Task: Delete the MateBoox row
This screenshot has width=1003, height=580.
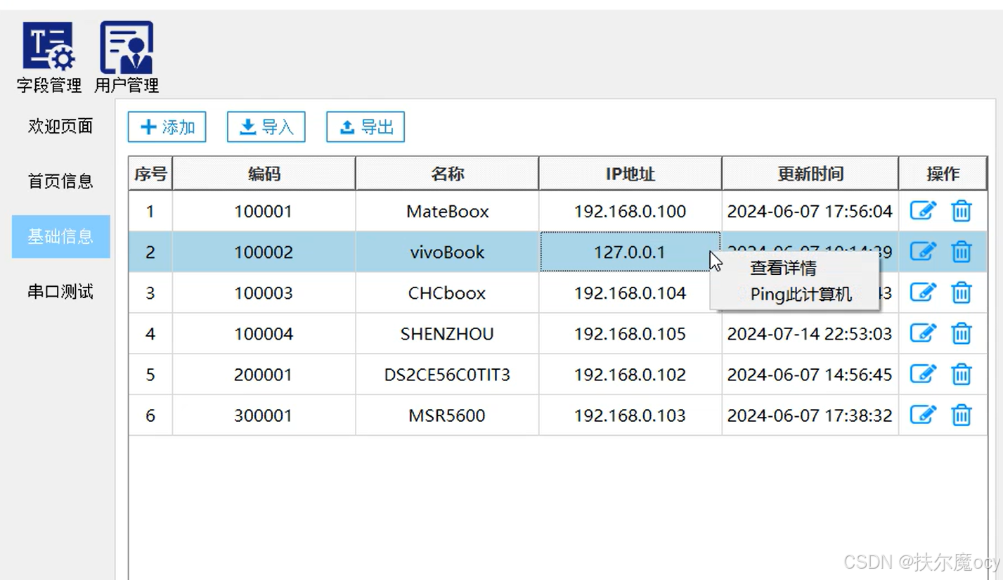Action: pyautogui.click(x=961, y=211)
